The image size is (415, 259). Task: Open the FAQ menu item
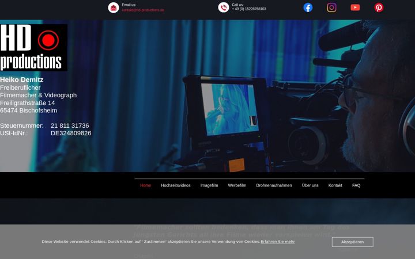[356, 185]
